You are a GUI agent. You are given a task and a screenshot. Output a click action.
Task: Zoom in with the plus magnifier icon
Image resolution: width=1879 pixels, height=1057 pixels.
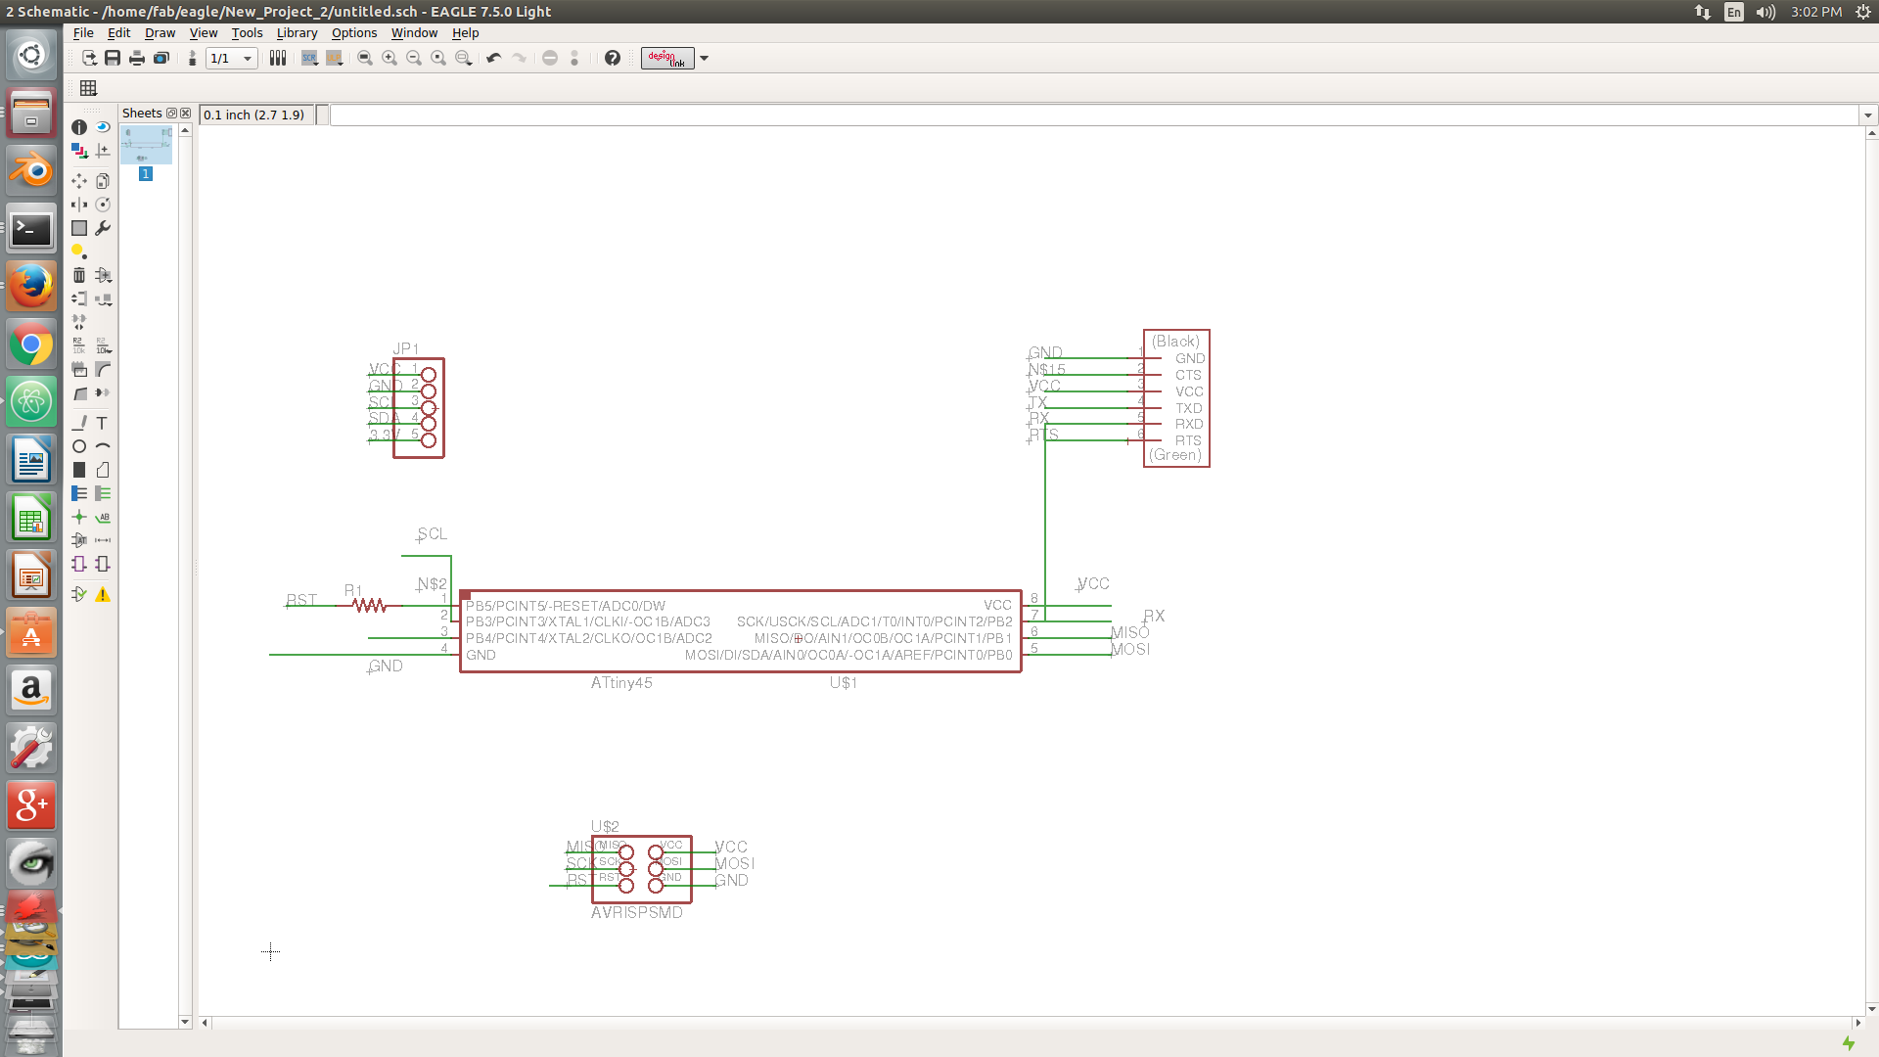pyautogui.click(x=390, y=59)
